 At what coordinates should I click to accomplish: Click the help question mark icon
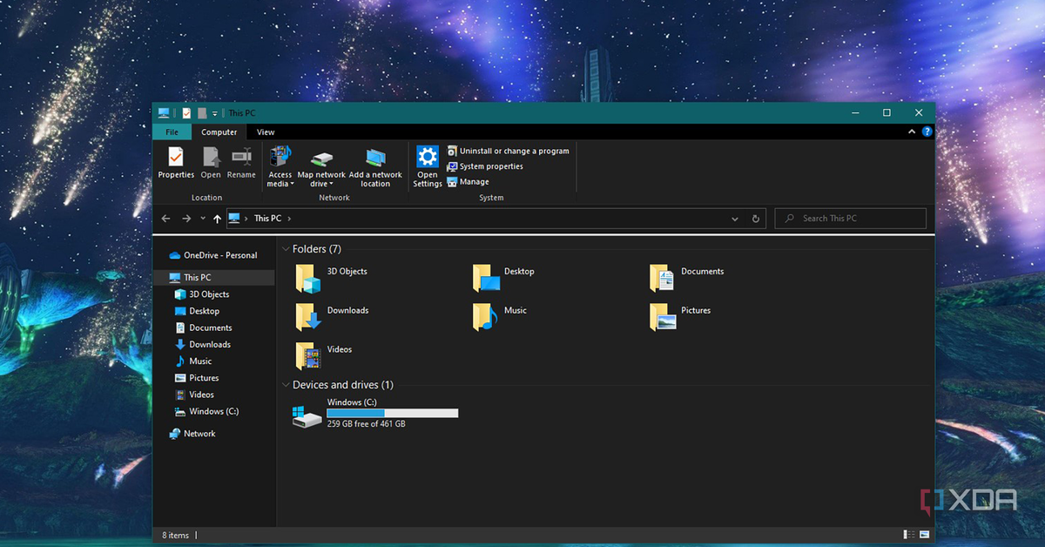tap(927, 132)
